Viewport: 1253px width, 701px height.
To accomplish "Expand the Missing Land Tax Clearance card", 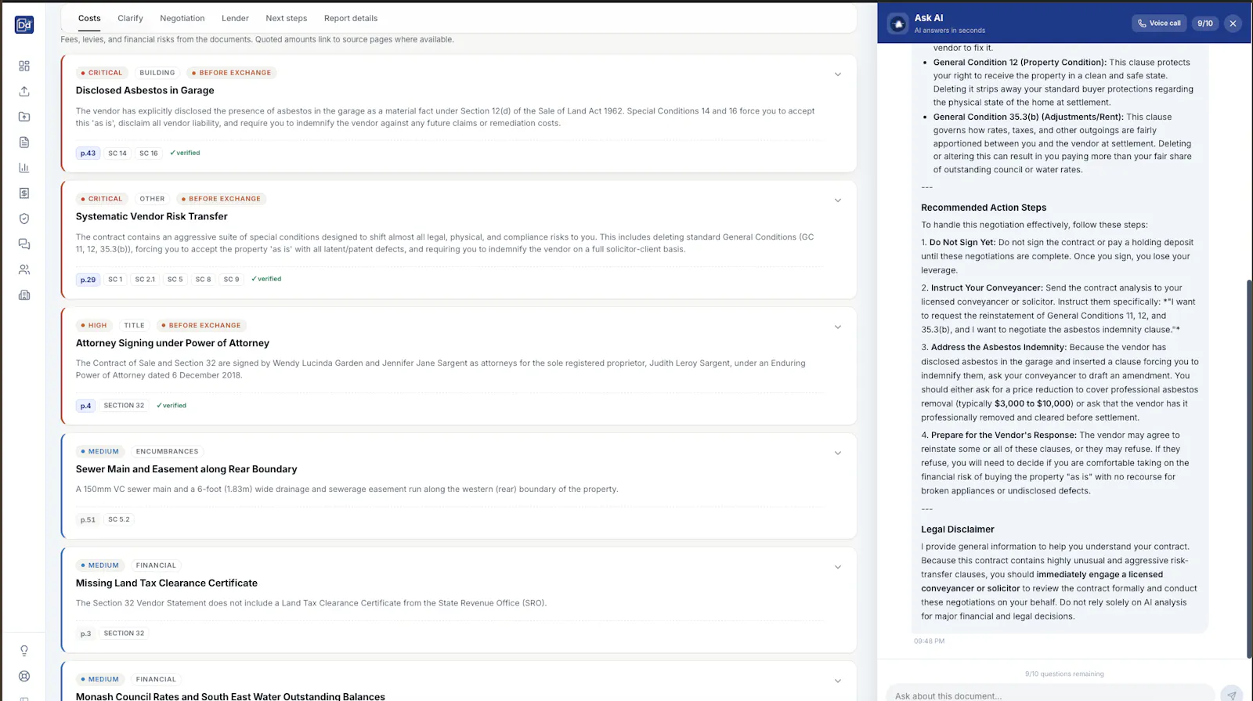I will [x=837, y=567].
